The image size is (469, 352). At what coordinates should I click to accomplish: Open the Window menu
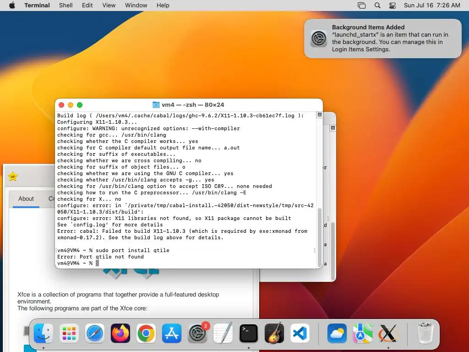pos(136,5)
